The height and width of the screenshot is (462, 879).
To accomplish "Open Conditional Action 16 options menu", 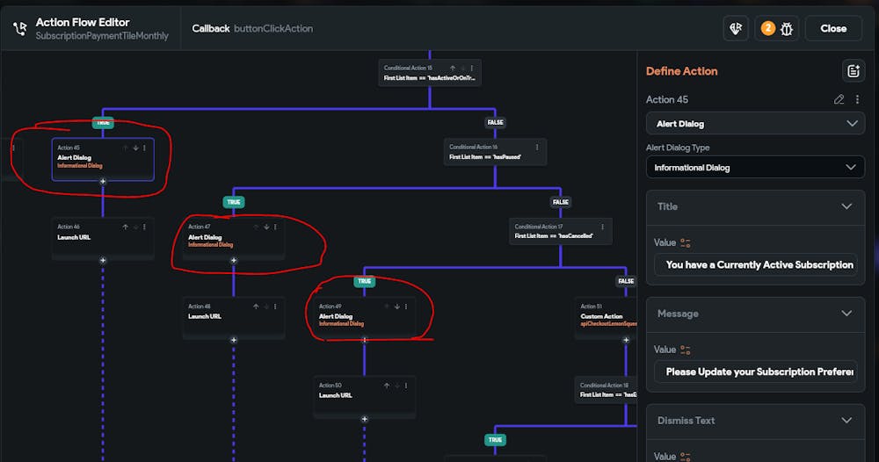I will [x=537, y=148].
